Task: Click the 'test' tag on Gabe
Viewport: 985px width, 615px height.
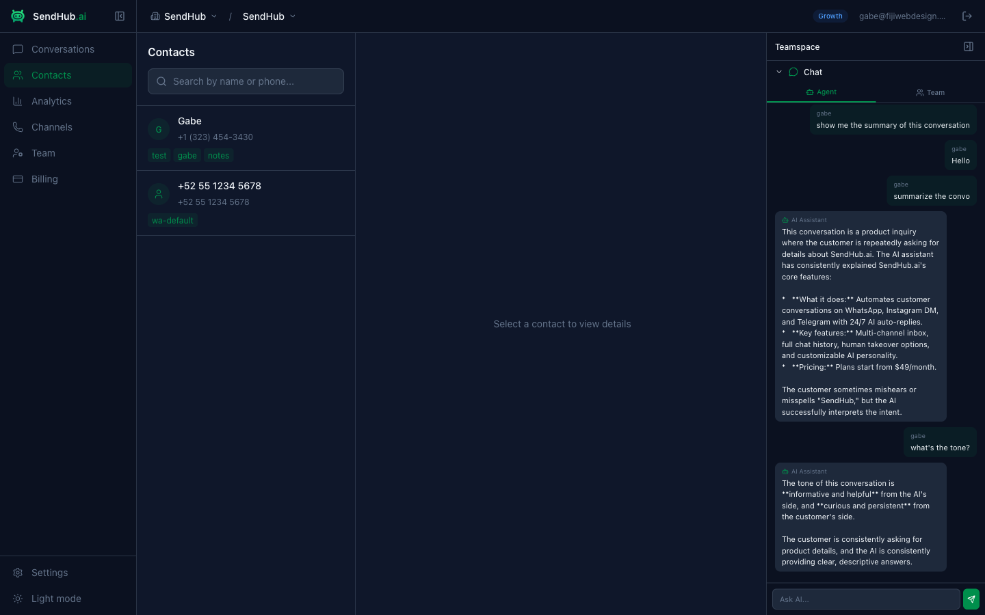Action: (159, 156)
